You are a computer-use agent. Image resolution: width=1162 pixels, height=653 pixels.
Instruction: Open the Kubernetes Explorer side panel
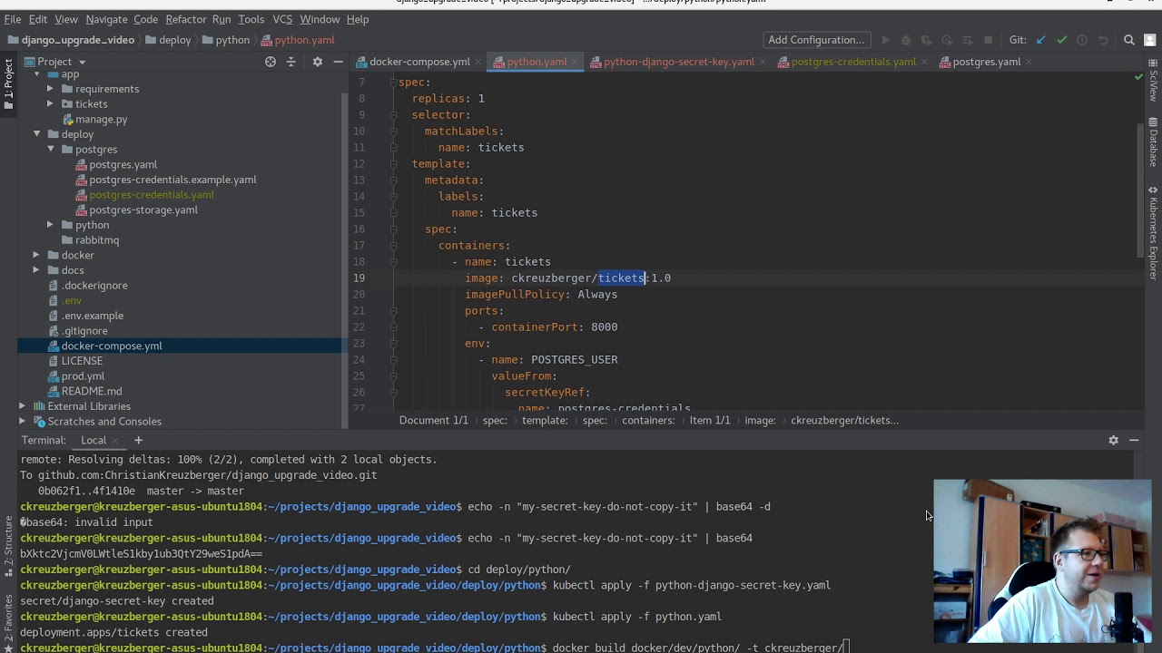[1153, 232]
